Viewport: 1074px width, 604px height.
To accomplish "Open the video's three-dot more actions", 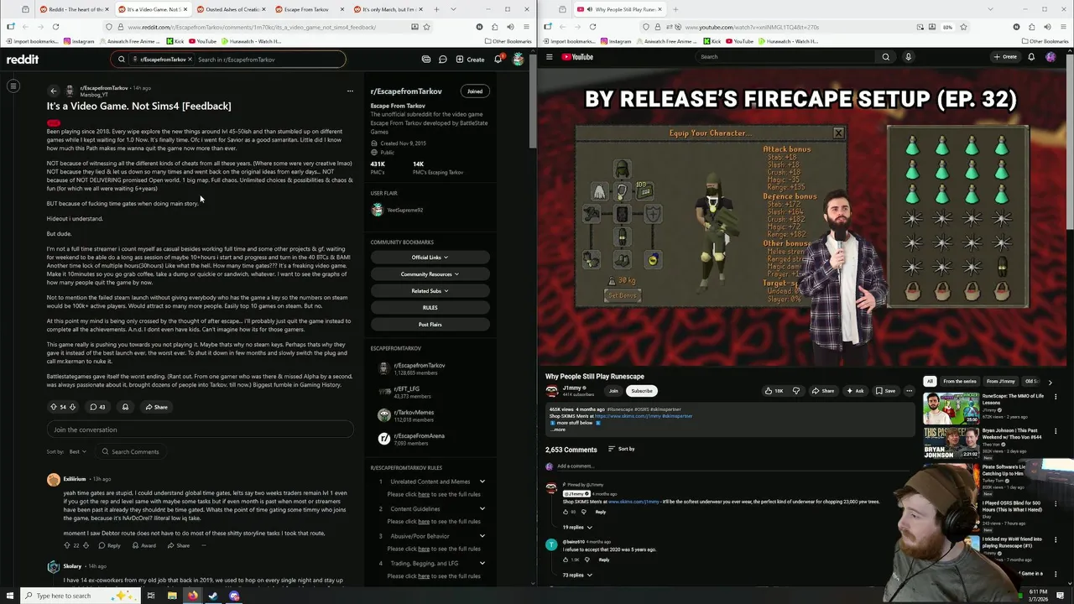I will tap(909, 391).
